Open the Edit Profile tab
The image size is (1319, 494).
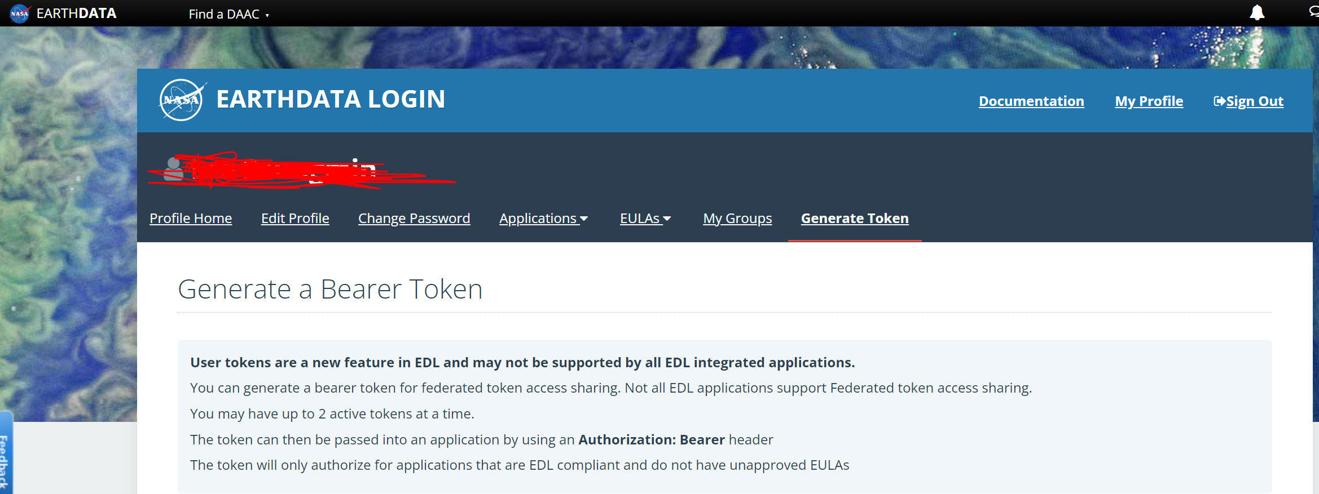[295, 219]
